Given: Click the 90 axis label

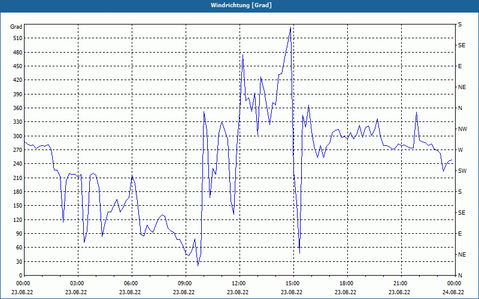Looking at the screenshot, I should click(20, 234).
